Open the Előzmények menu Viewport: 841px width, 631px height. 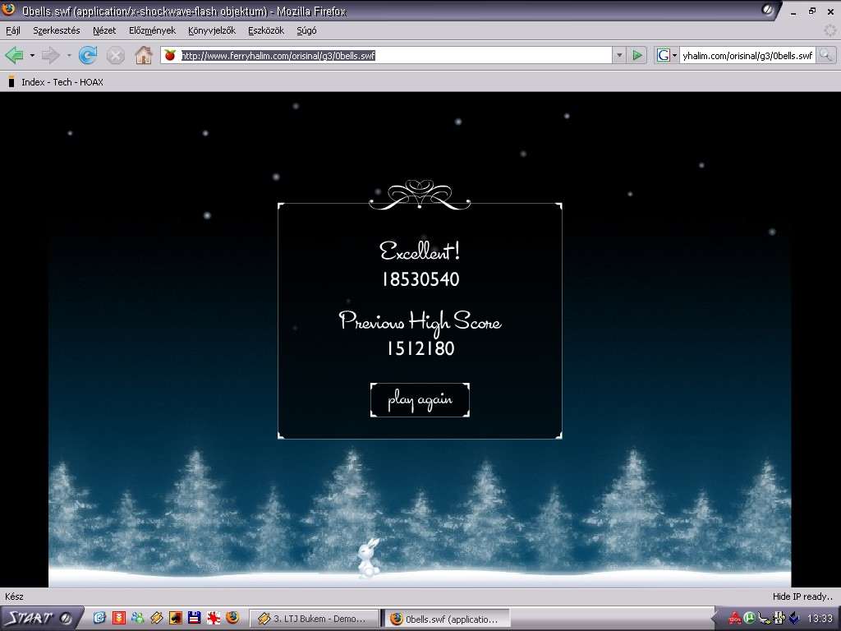[152, 30]
